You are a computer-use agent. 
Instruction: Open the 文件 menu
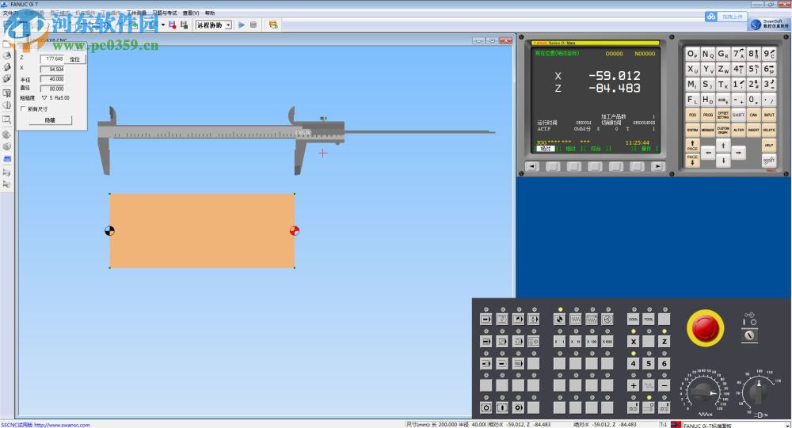(10, 13)
